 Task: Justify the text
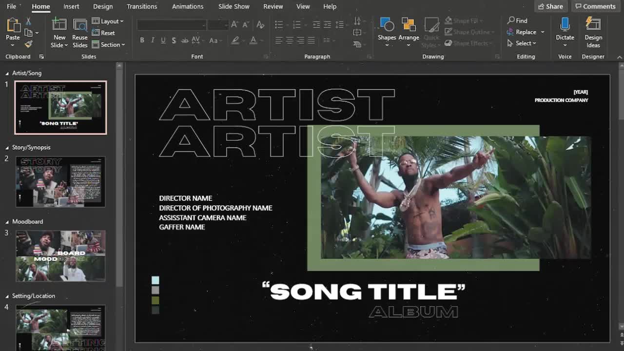(x=311, y=40)
